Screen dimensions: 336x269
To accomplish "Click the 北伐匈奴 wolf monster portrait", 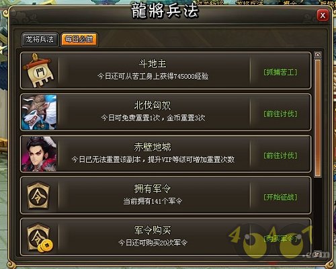I will (x=39, y=112).
